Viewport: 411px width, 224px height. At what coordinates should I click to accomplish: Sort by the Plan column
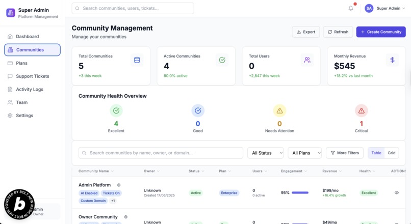tap(225, 171)
